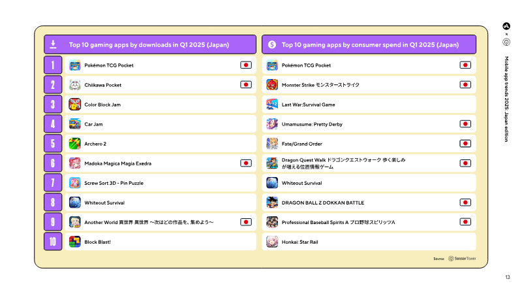Select the rank 1 number badge
The height and width of the screenshot is (294, 522).
[54, 65]
